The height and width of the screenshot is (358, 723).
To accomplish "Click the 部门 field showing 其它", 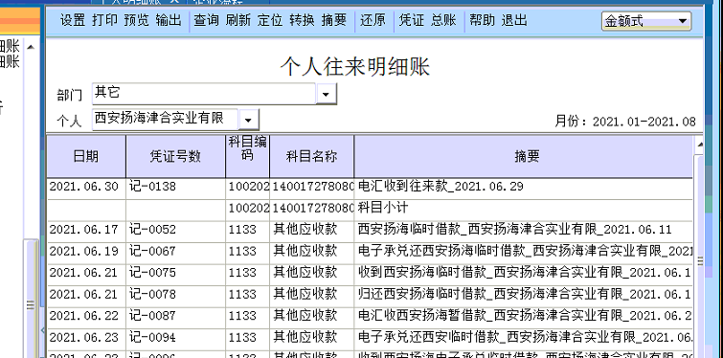I will pos(204,94).
